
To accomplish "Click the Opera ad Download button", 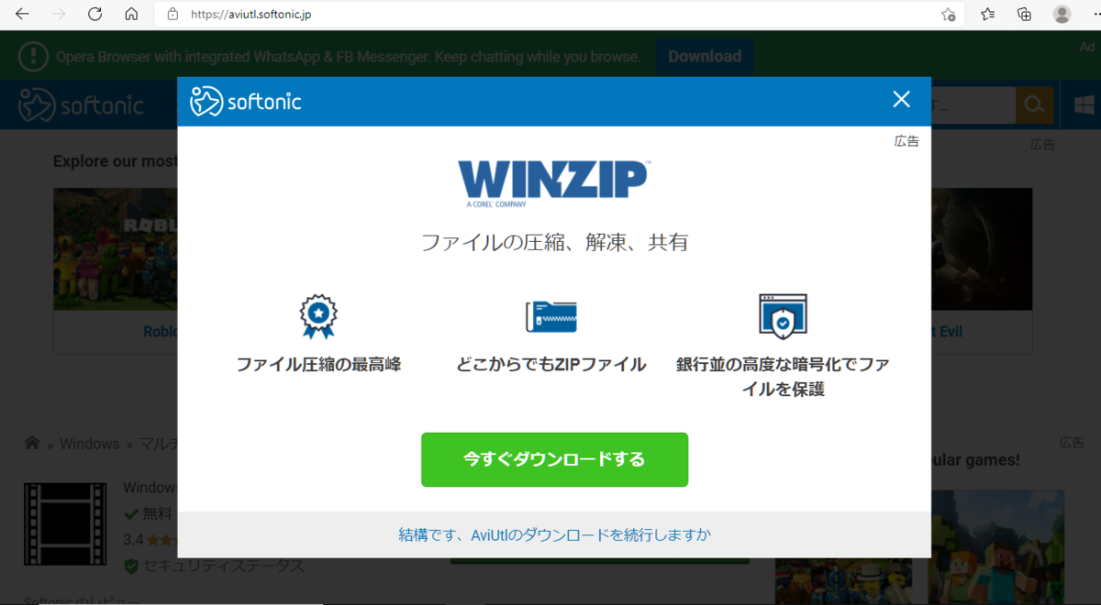I will pos(705,57).
